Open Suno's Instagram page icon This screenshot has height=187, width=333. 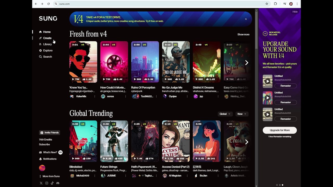click(47, 183)
